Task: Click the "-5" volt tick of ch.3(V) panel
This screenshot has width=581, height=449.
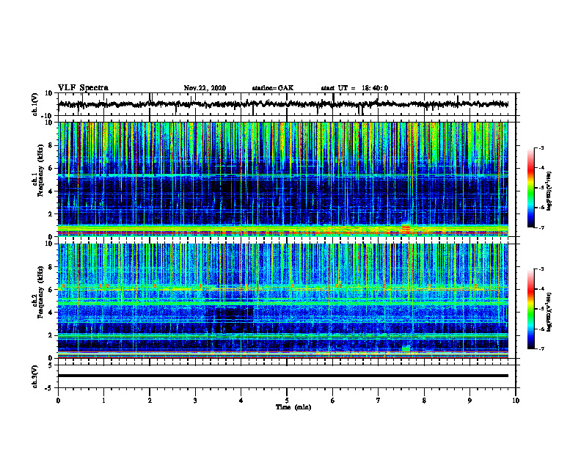Action: pyautogui.click(x=49, y=388)
